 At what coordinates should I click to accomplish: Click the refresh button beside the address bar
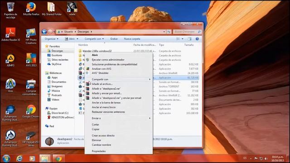pyautogui.click(x=169, y=32)
